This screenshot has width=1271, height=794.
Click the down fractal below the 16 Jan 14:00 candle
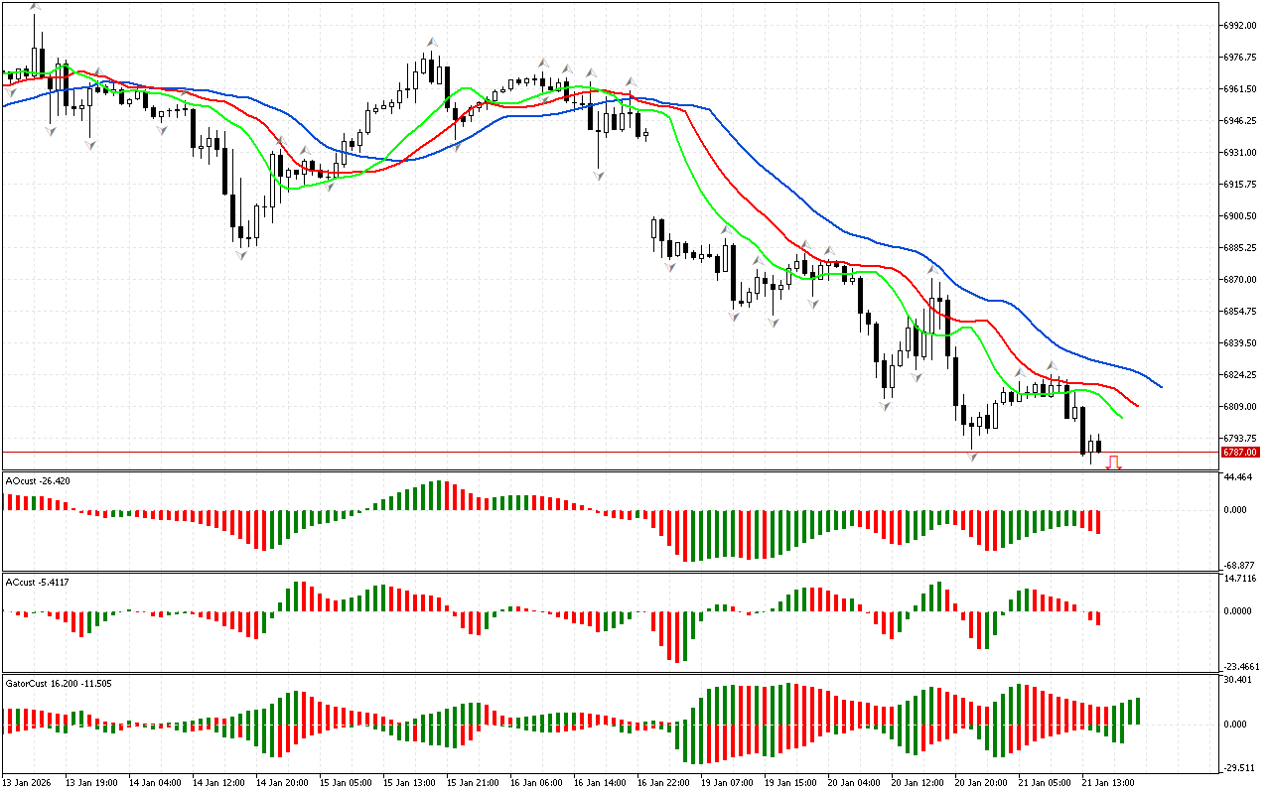click(x=599, y=175)
